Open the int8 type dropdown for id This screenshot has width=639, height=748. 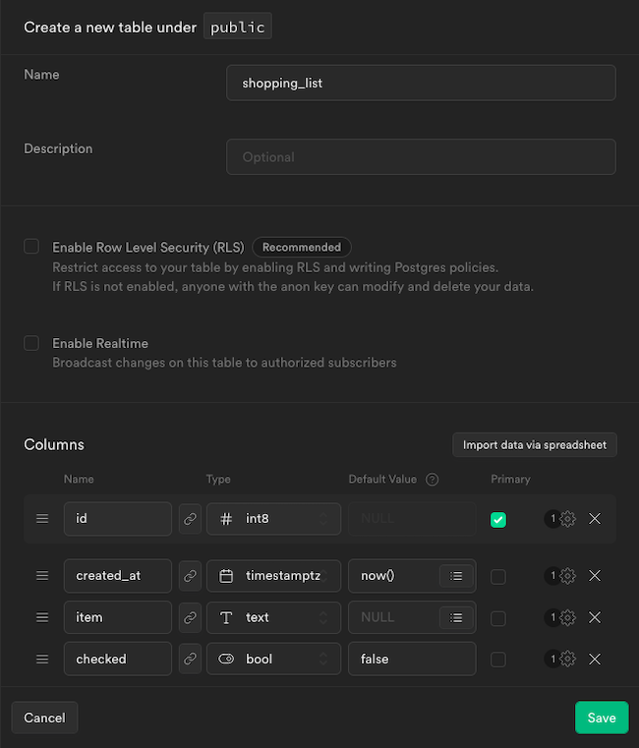tap(273, 519)
